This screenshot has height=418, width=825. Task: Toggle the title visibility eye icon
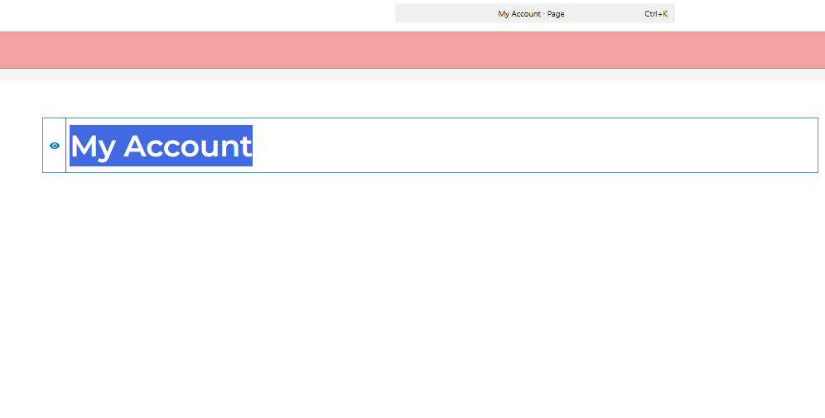click(55, 146)
